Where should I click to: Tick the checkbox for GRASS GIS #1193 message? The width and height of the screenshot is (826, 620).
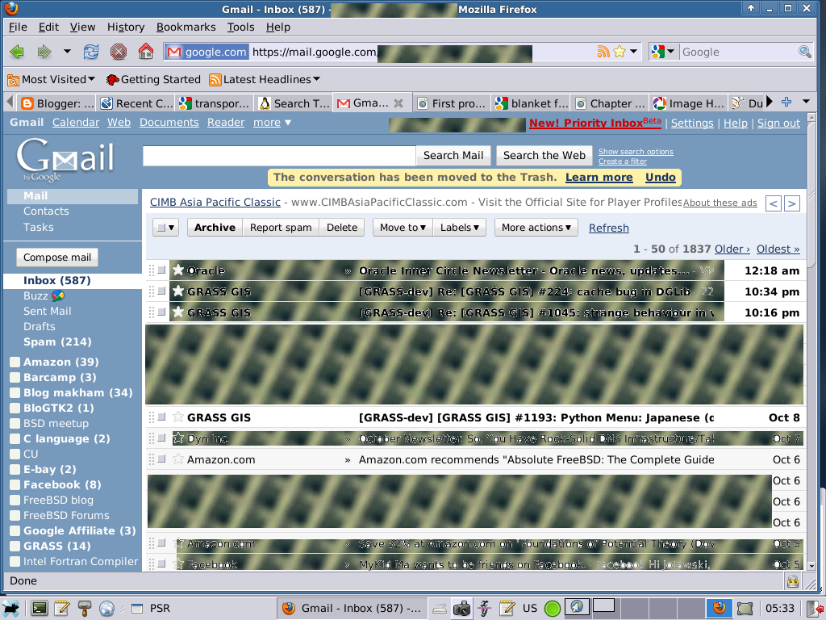tap(161, 417)
